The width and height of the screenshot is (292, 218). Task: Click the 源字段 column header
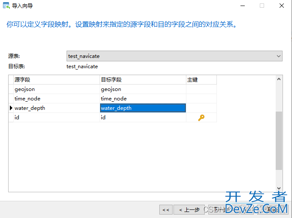click(57, 80)
